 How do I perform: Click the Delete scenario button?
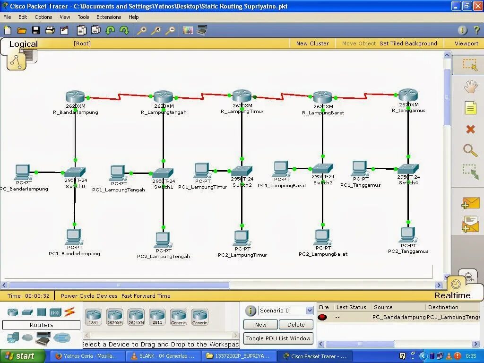pyautogui.click(x=296, y=325)
